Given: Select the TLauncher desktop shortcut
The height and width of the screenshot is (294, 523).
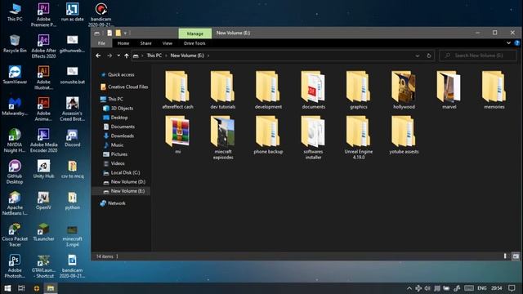Looking at the screenshot, I should [x=43, y=232].
